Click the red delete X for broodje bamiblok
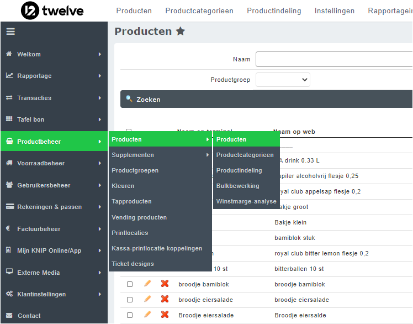 tap(165, 284)
